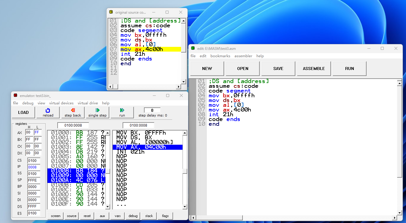Viewport: 406px width, 223px height.
Task: Click LOAD button in emulator
Action: (23, 112)
